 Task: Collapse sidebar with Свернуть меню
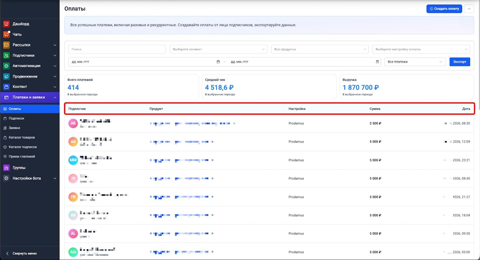pos(24,253)
